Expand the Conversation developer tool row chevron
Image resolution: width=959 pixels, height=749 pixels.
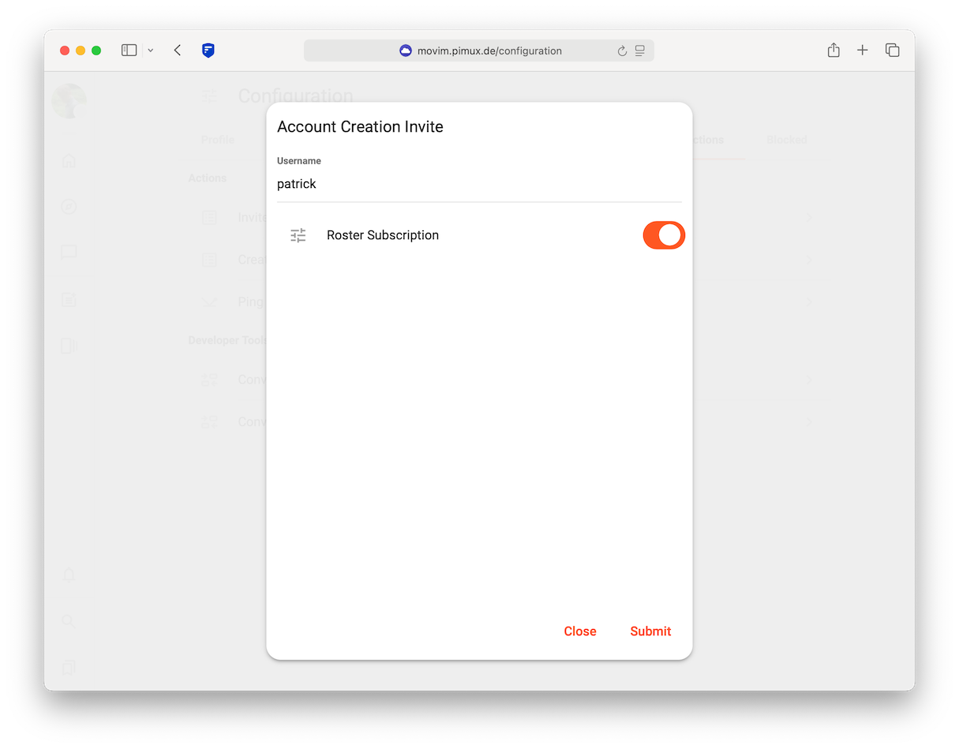coord(809,380)
